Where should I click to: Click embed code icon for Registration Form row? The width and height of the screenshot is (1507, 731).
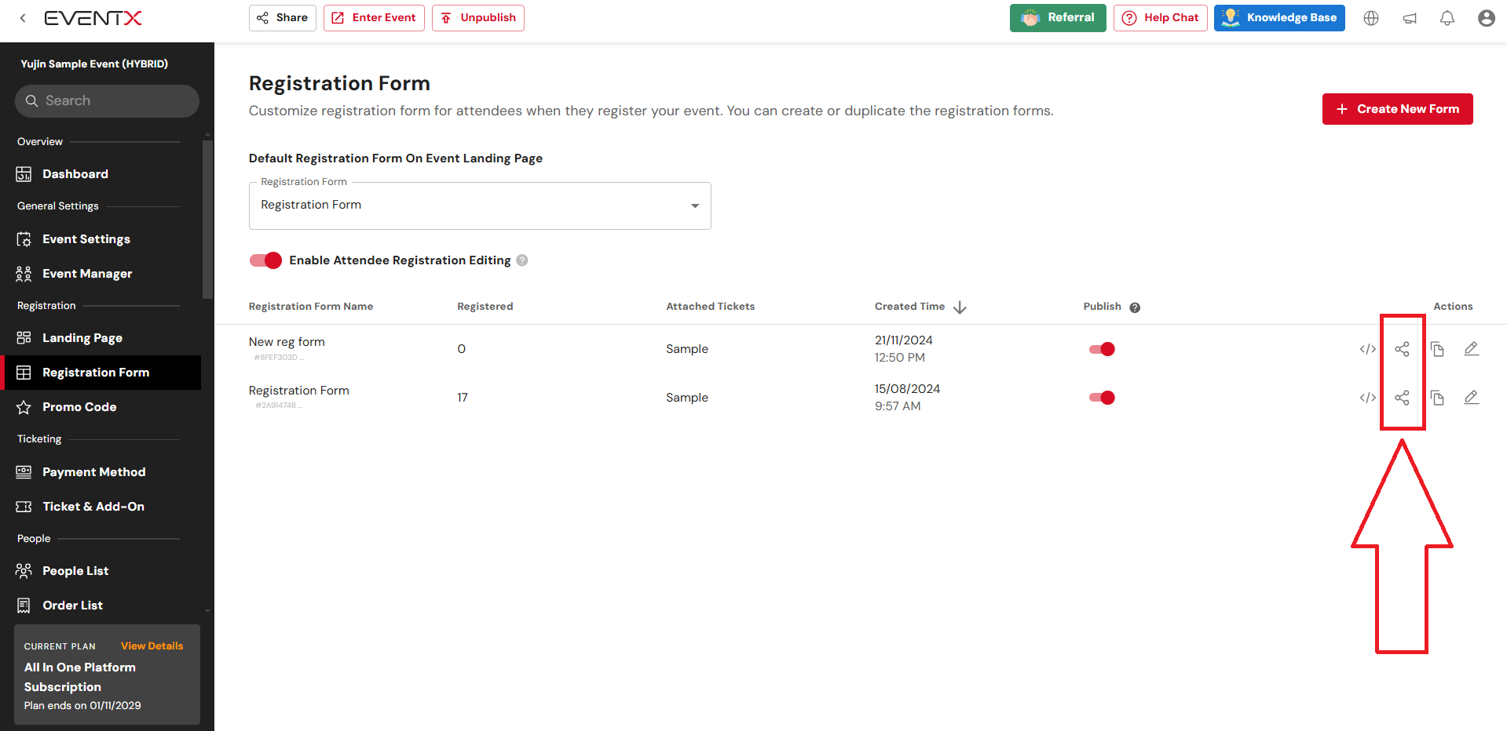(x=1367, y=398)
